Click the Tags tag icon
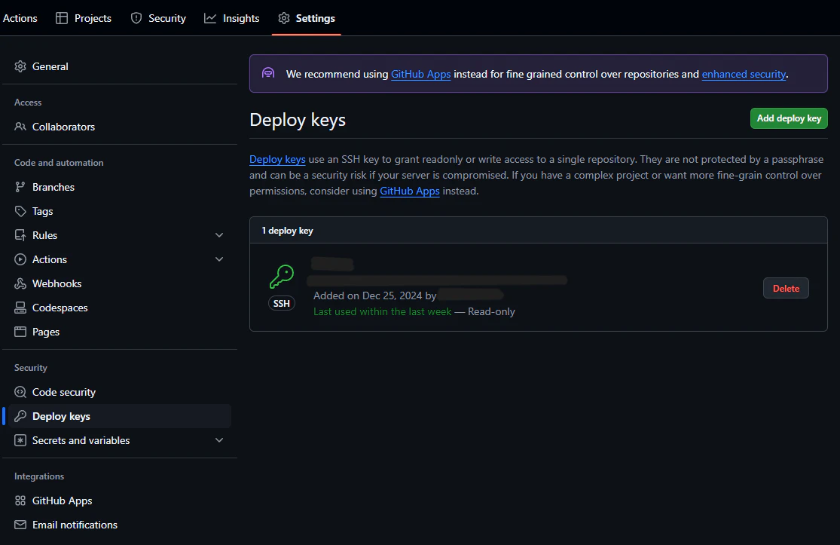The width and height of the screenshot is (840, 545). (20, 211)
